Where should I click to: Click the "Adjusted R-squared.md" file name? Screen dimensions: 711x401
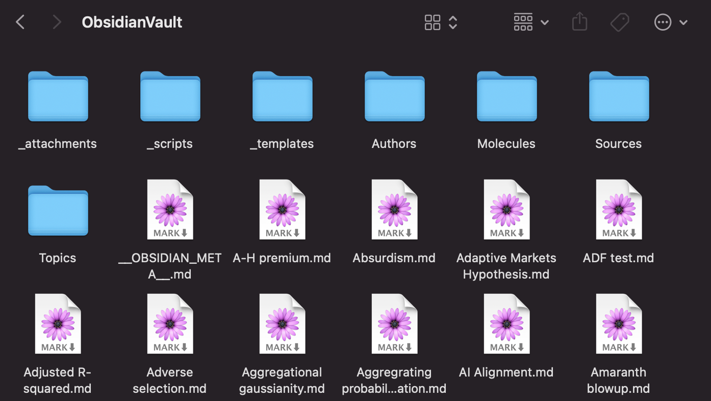58,380
